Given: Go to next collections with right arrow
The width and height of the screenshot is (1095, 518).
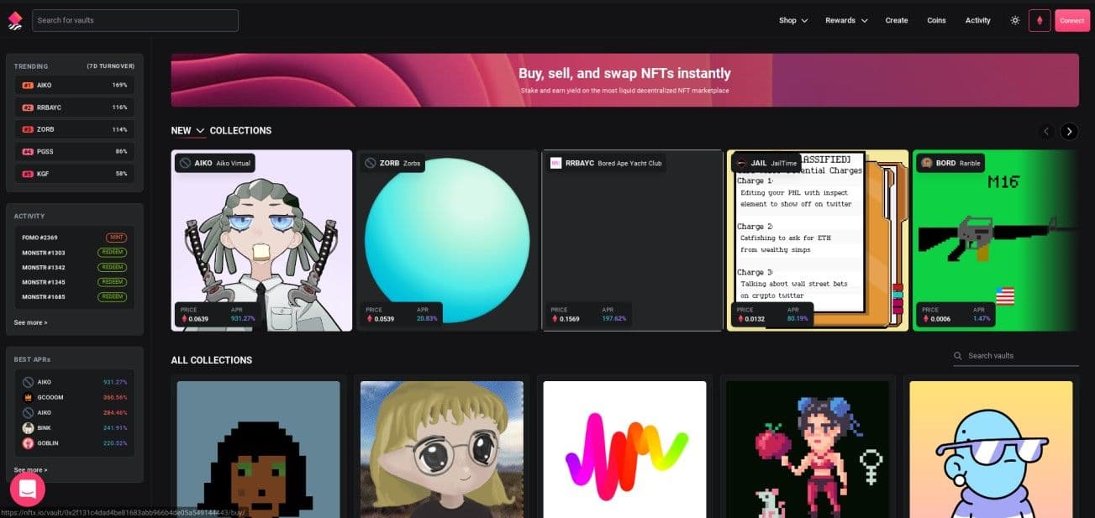Looking at the screenshot, I should 1069,131.
